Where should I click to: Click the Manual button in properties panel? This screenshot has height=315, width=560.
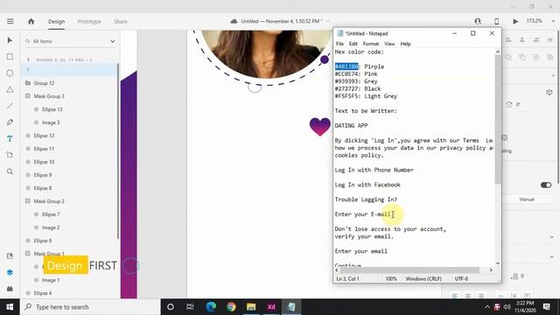coord(527,199)
